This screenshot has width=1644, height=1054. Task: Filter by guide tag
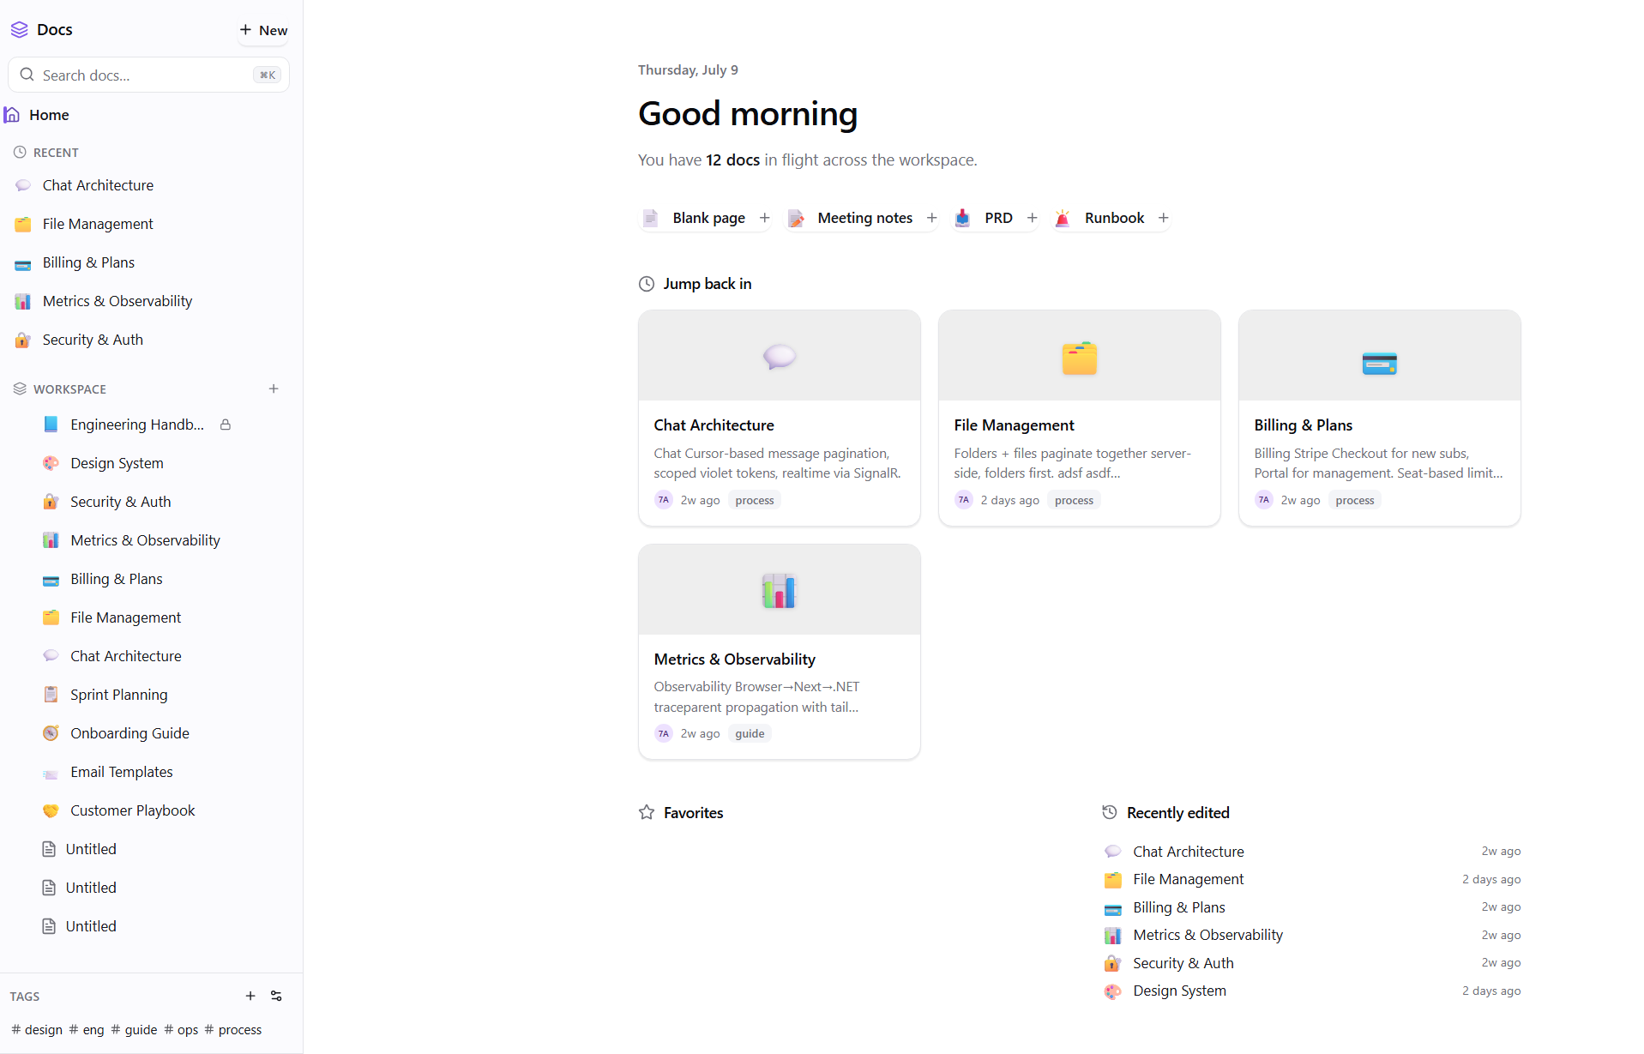[x=135, y=1029]
